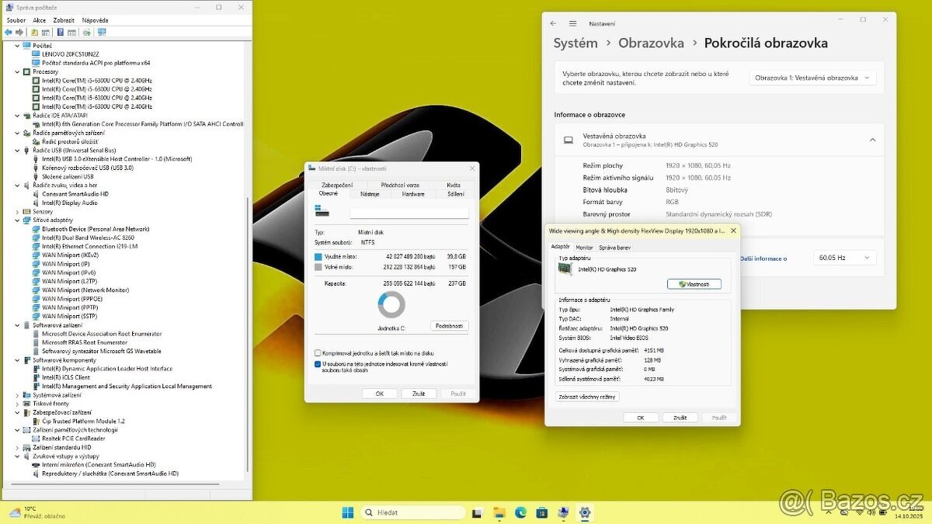Open the Akce menu in Device Manager
Screen dimensions: 932x524
(x=39, y=19)
